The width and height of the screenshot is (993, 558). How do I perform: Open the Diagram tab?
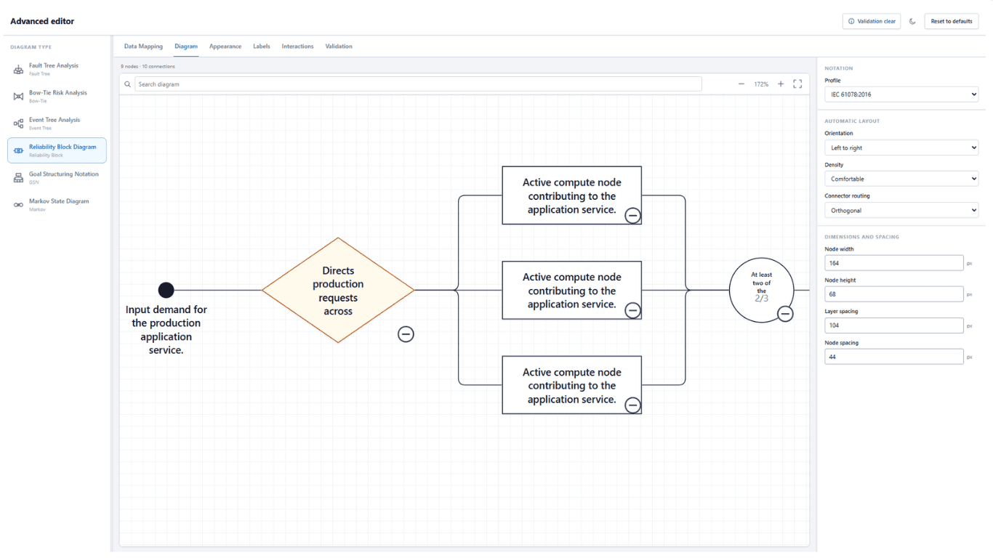[186, 46]
